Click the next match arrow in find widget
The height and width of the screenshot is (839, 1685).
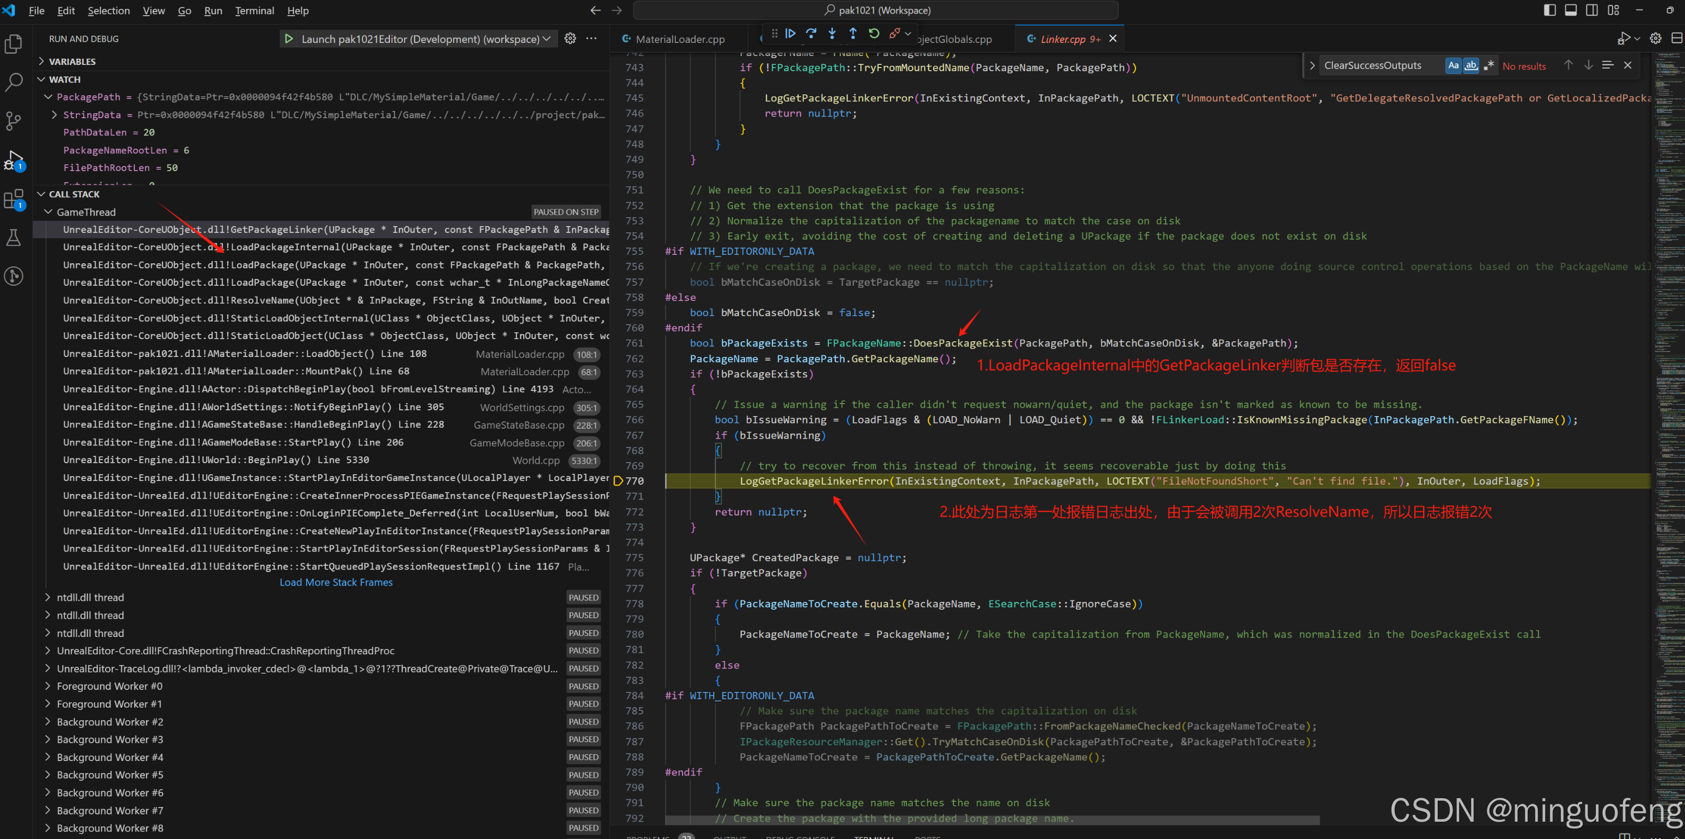(1588, 65)
